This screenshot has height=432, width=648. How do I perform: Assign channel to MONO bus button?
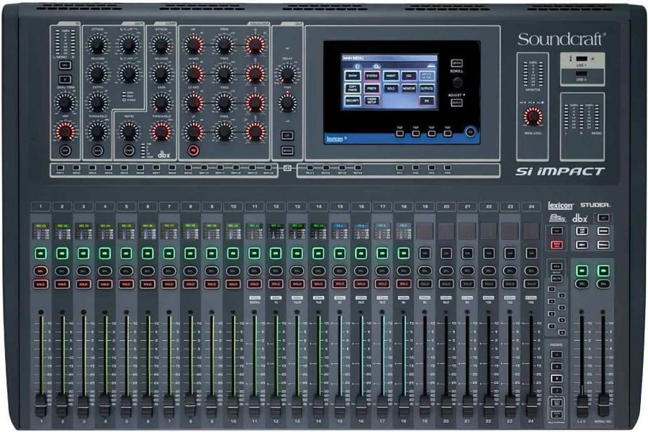pyautogui.click(x=287, y=151)
